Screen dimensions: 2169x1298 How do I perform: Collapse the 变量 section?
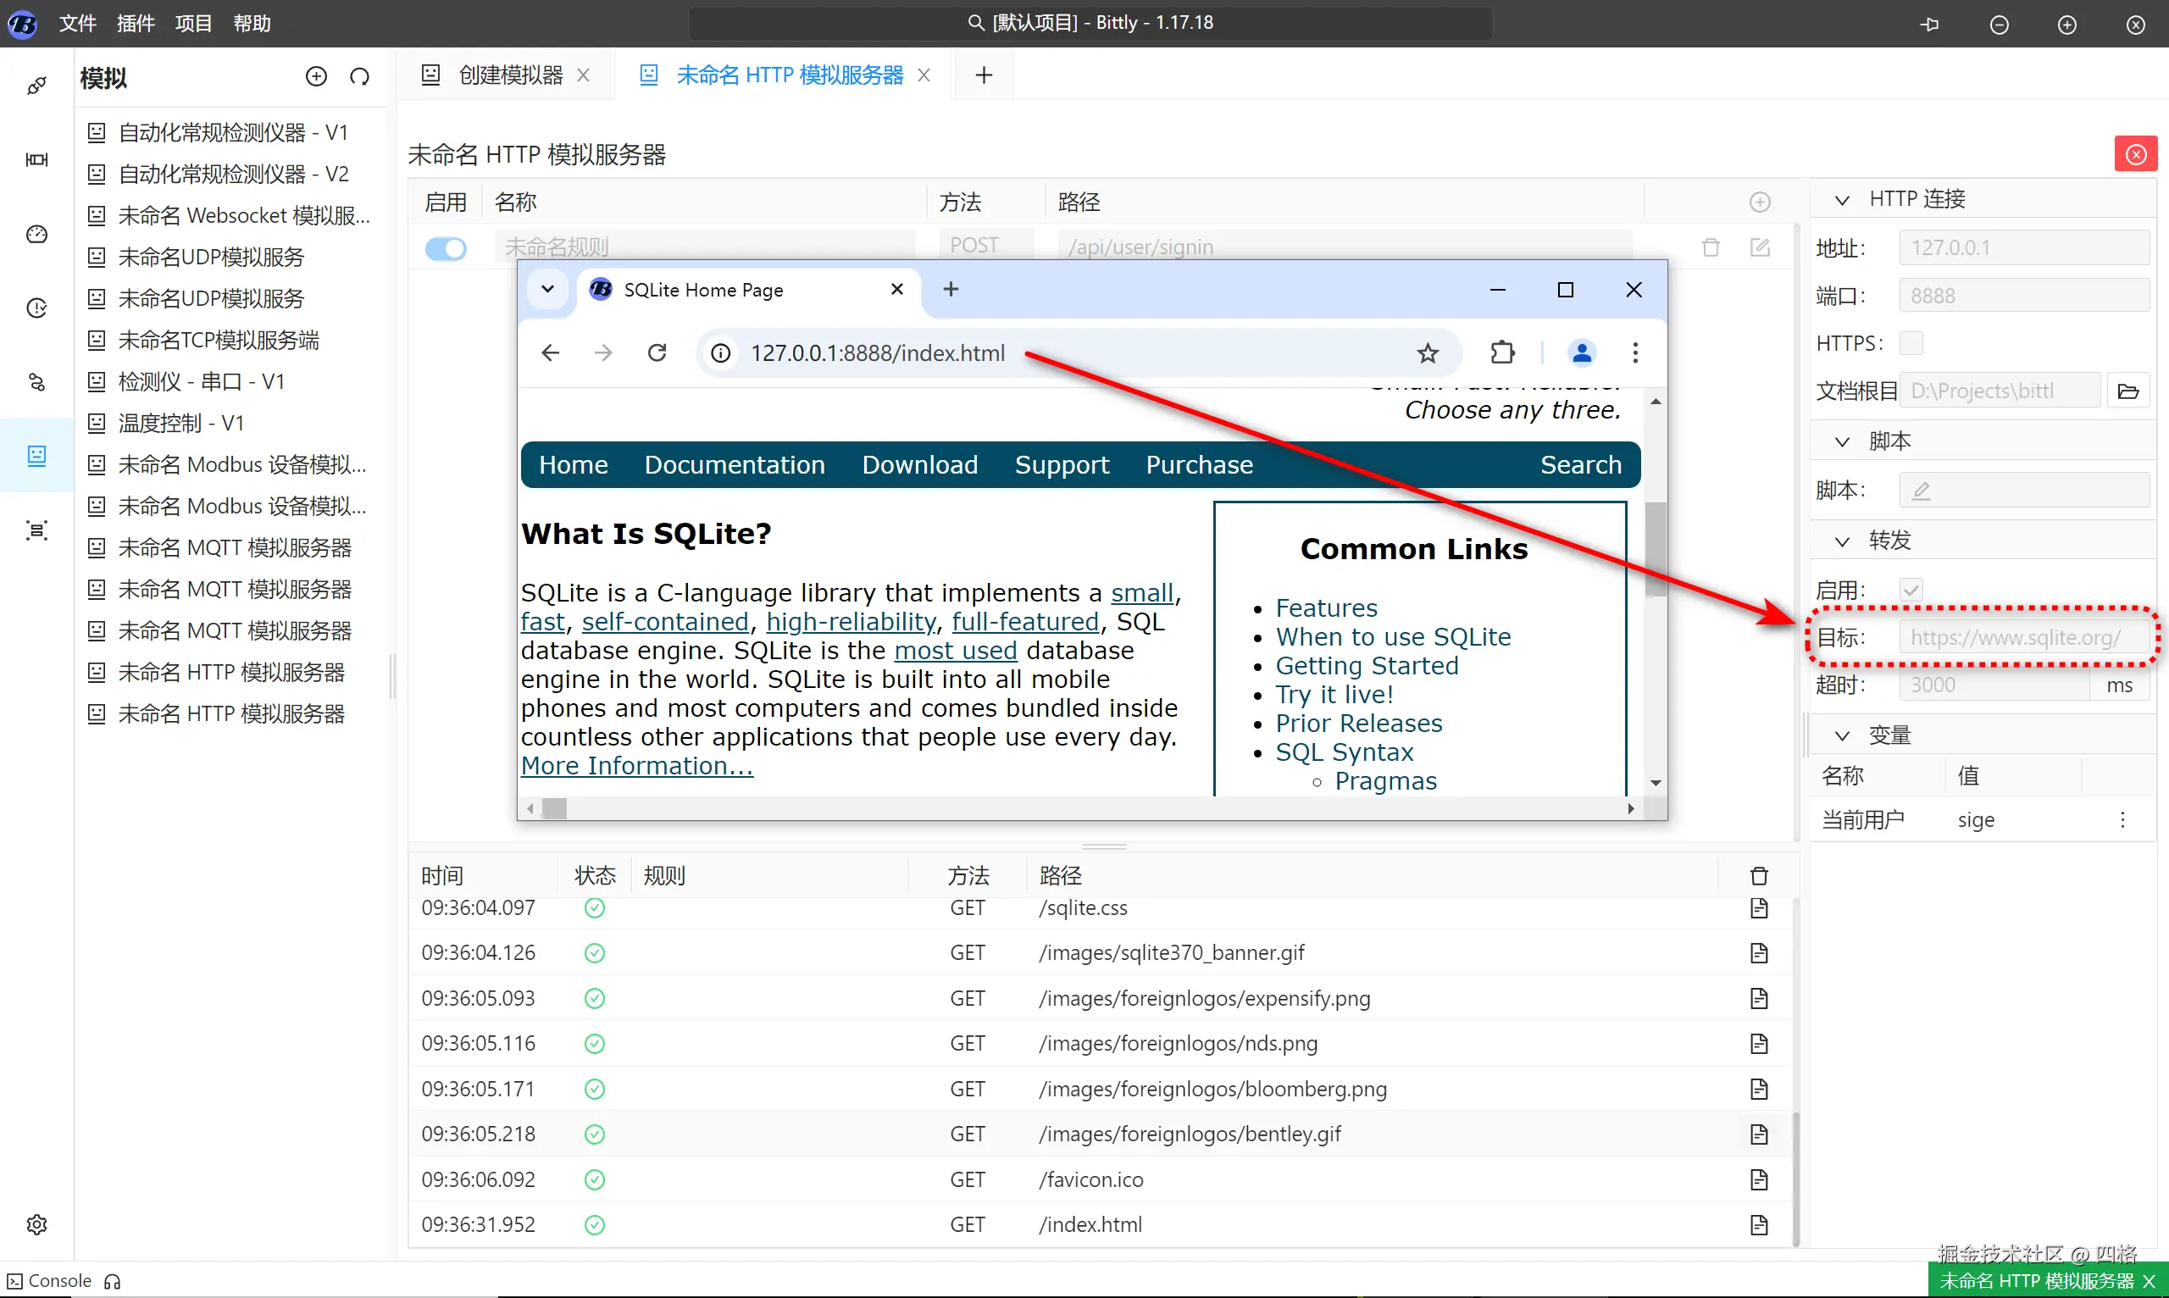pos(1842,735)
